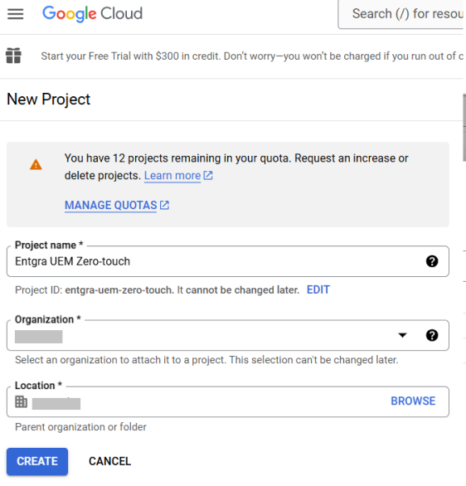Click the Google Cloud logo

coord(92,14)
